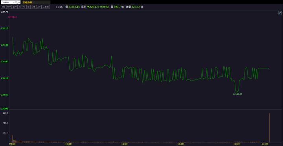
Task: Click inside the TWA00 symbol input box
Action: click(x=7, y=2)
